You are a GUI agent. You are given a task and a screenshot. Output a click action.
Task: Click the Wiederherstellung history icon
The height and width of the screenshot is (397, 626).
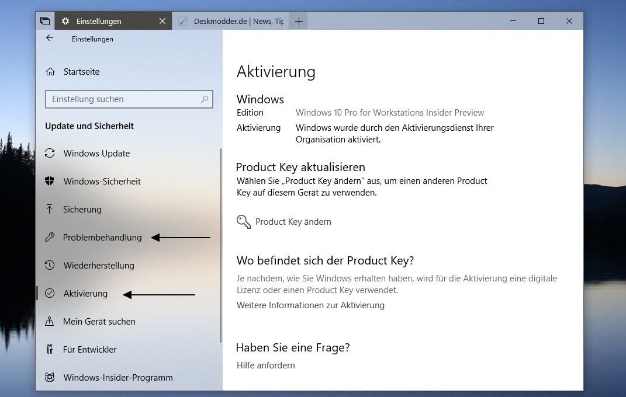pos(50,266)
